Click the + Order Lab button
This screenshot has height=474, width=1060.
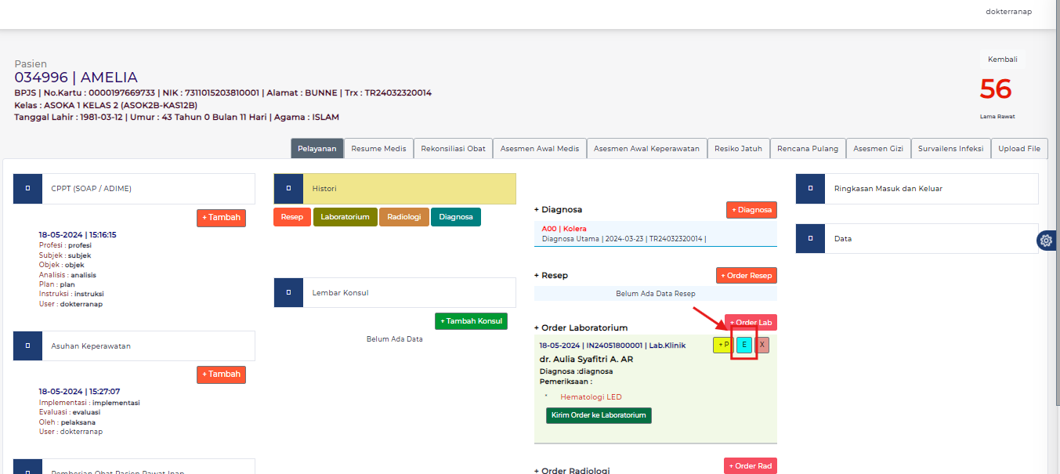(750, 322)
